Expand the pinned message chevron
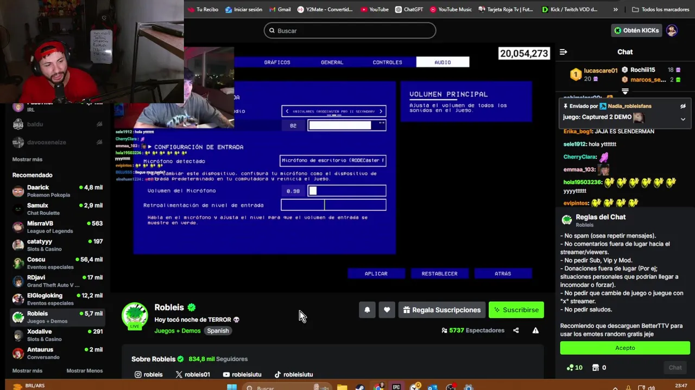 pyautogui.click(x=683, y=119)
